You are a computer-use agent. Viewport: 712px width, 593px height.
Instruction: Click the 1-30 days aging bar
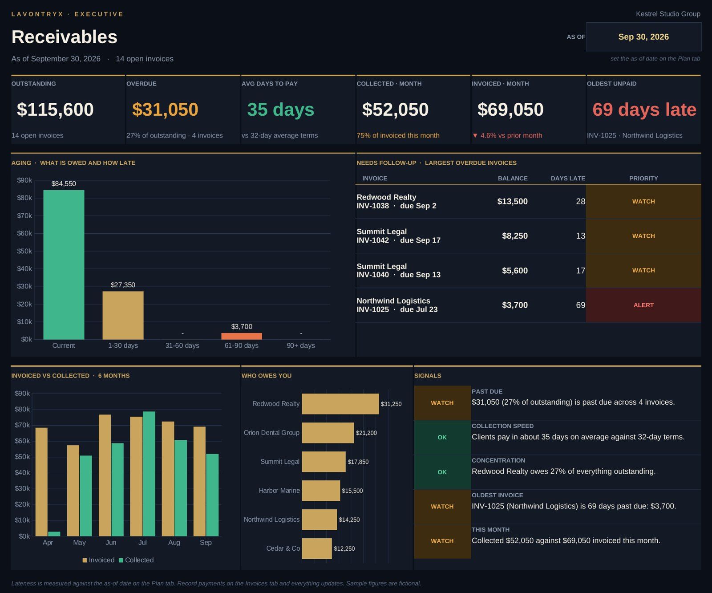pyautogui.click(x=123, y=316)
